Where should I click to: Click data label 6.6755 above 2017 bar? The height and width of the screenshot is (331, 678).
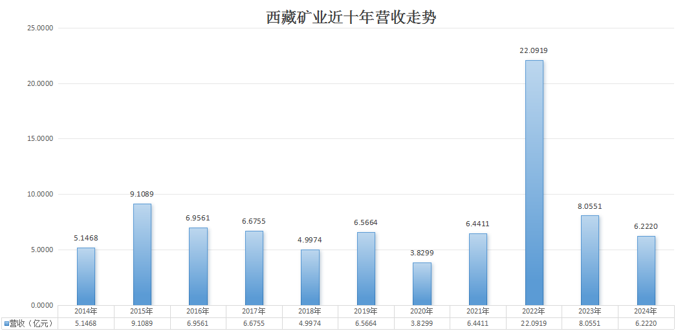(x=254, y=221)
